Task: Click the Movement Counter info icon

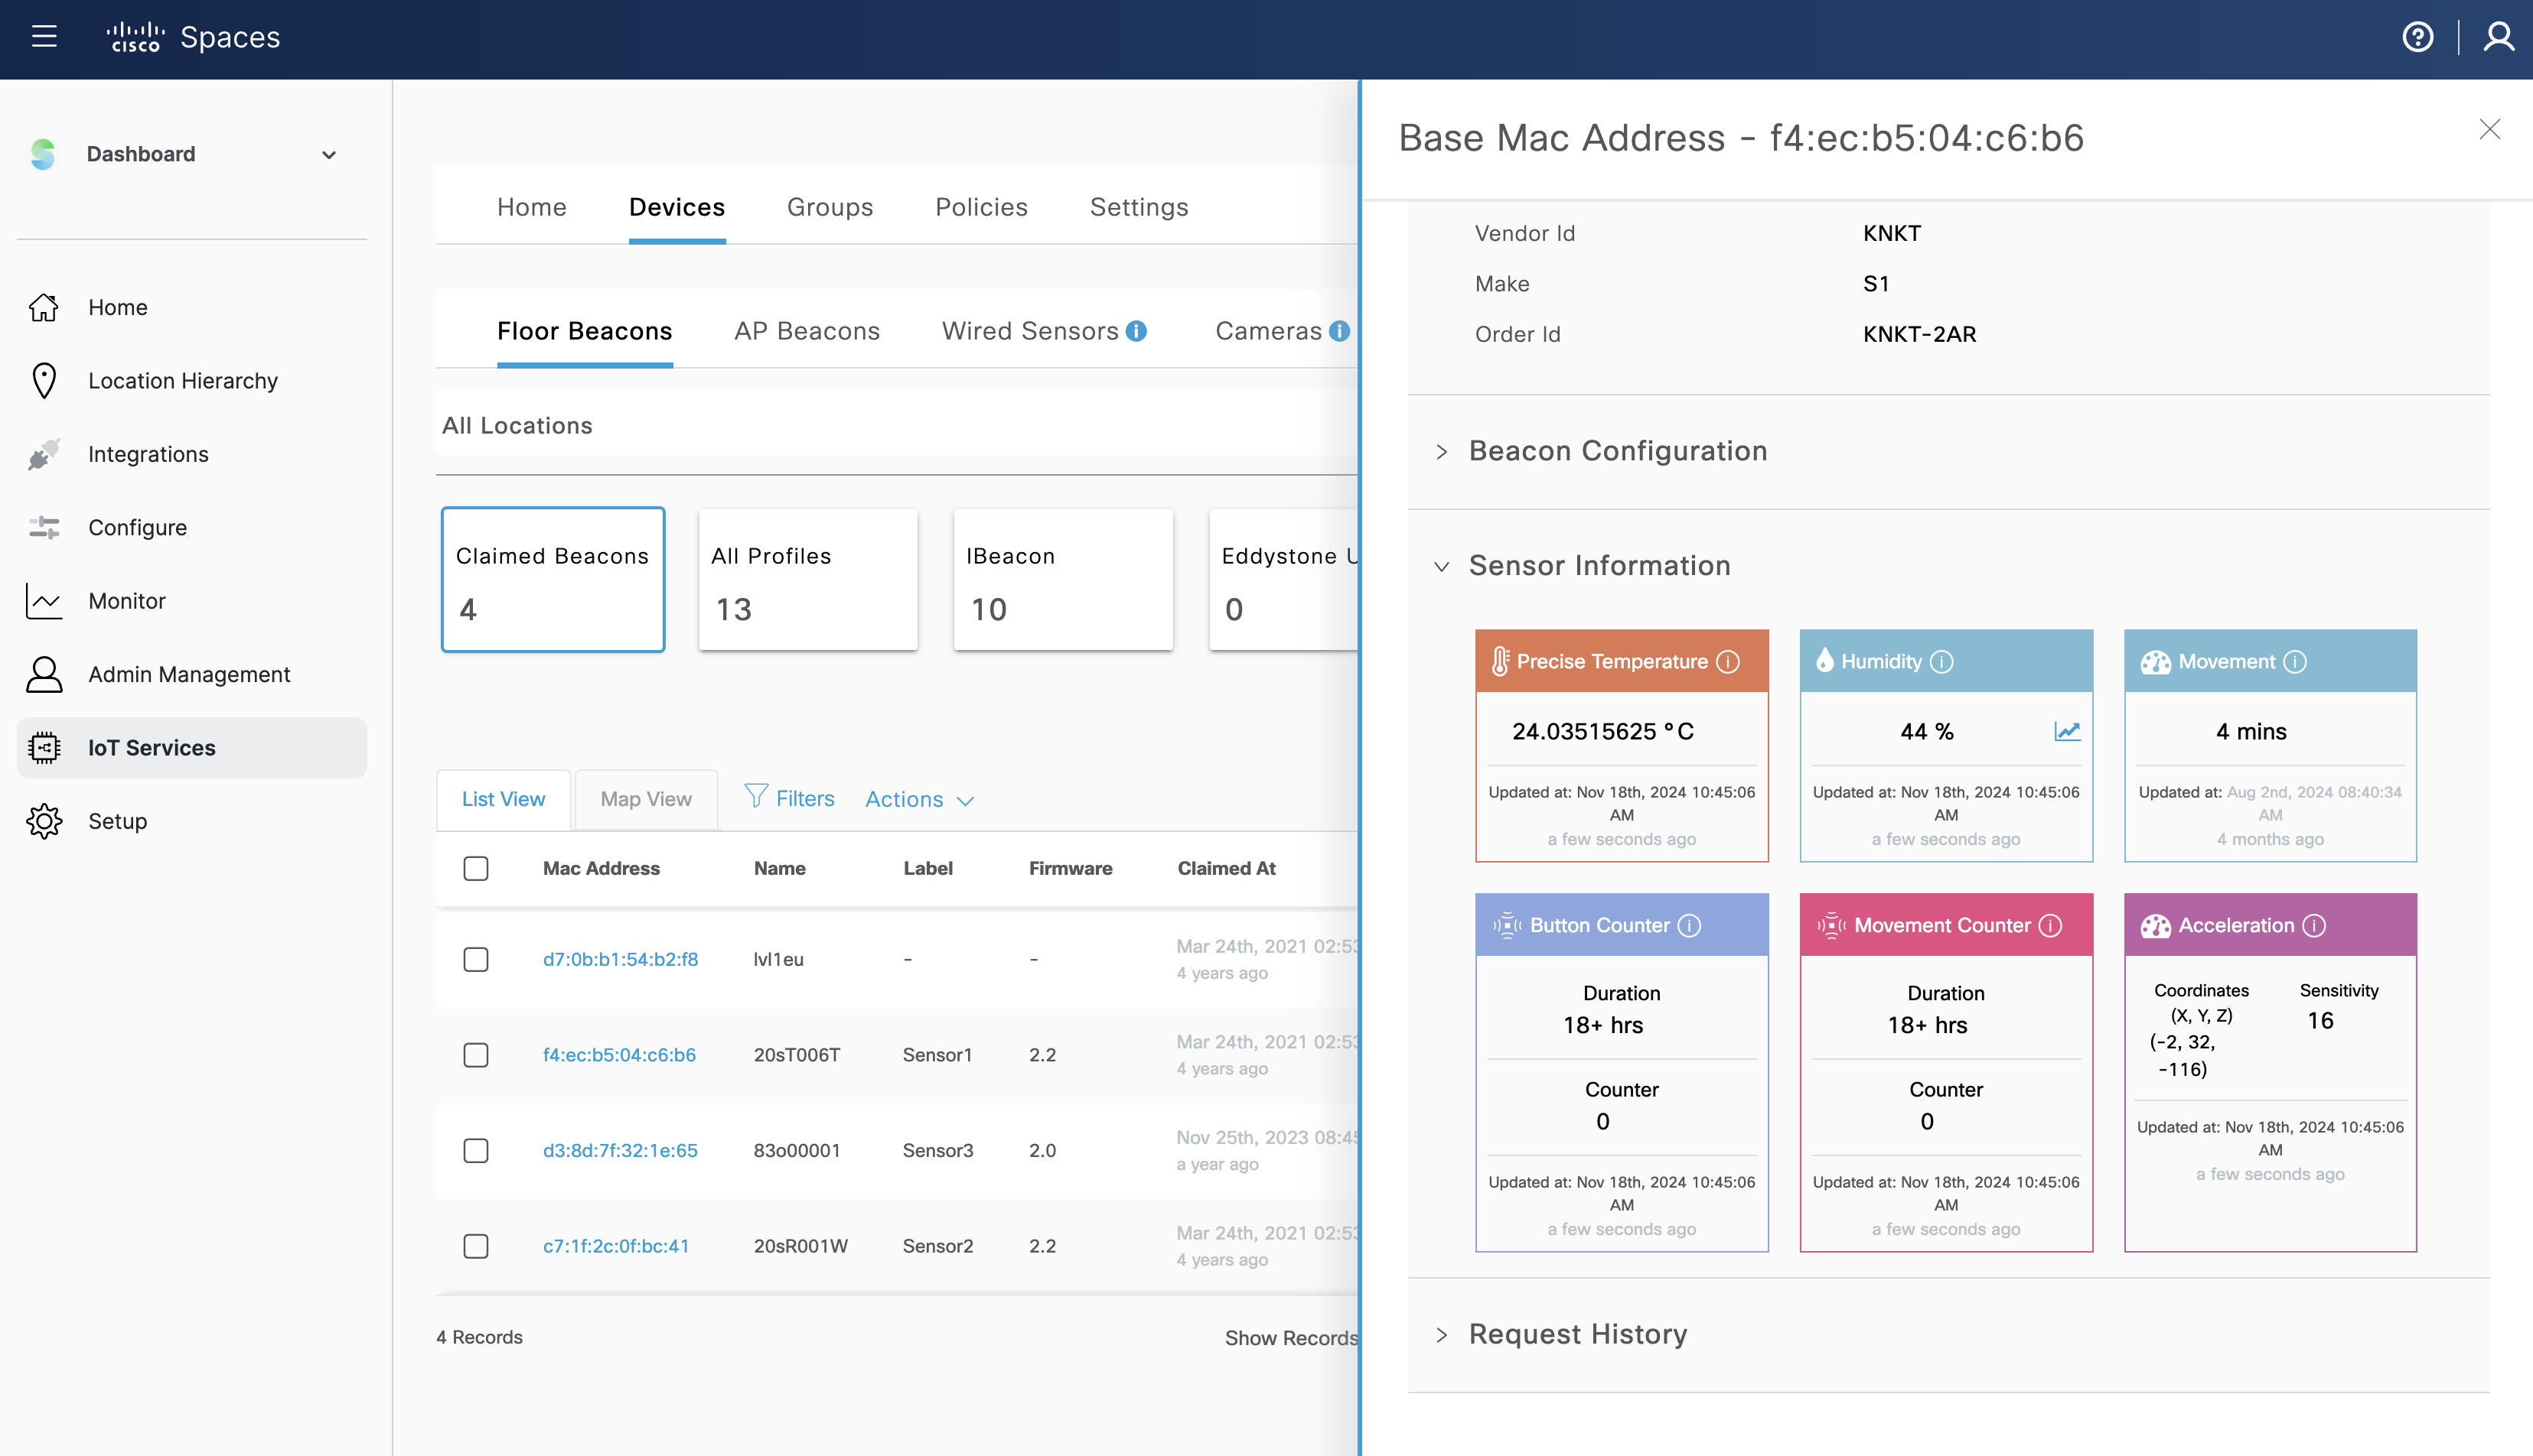Action: coord(2051,926)
